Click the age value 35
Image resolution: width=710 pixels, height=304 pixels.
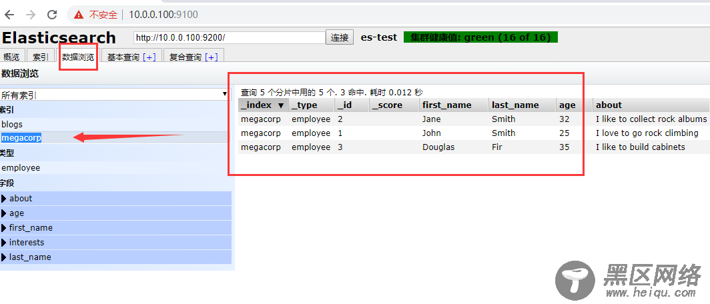(565, 147)
